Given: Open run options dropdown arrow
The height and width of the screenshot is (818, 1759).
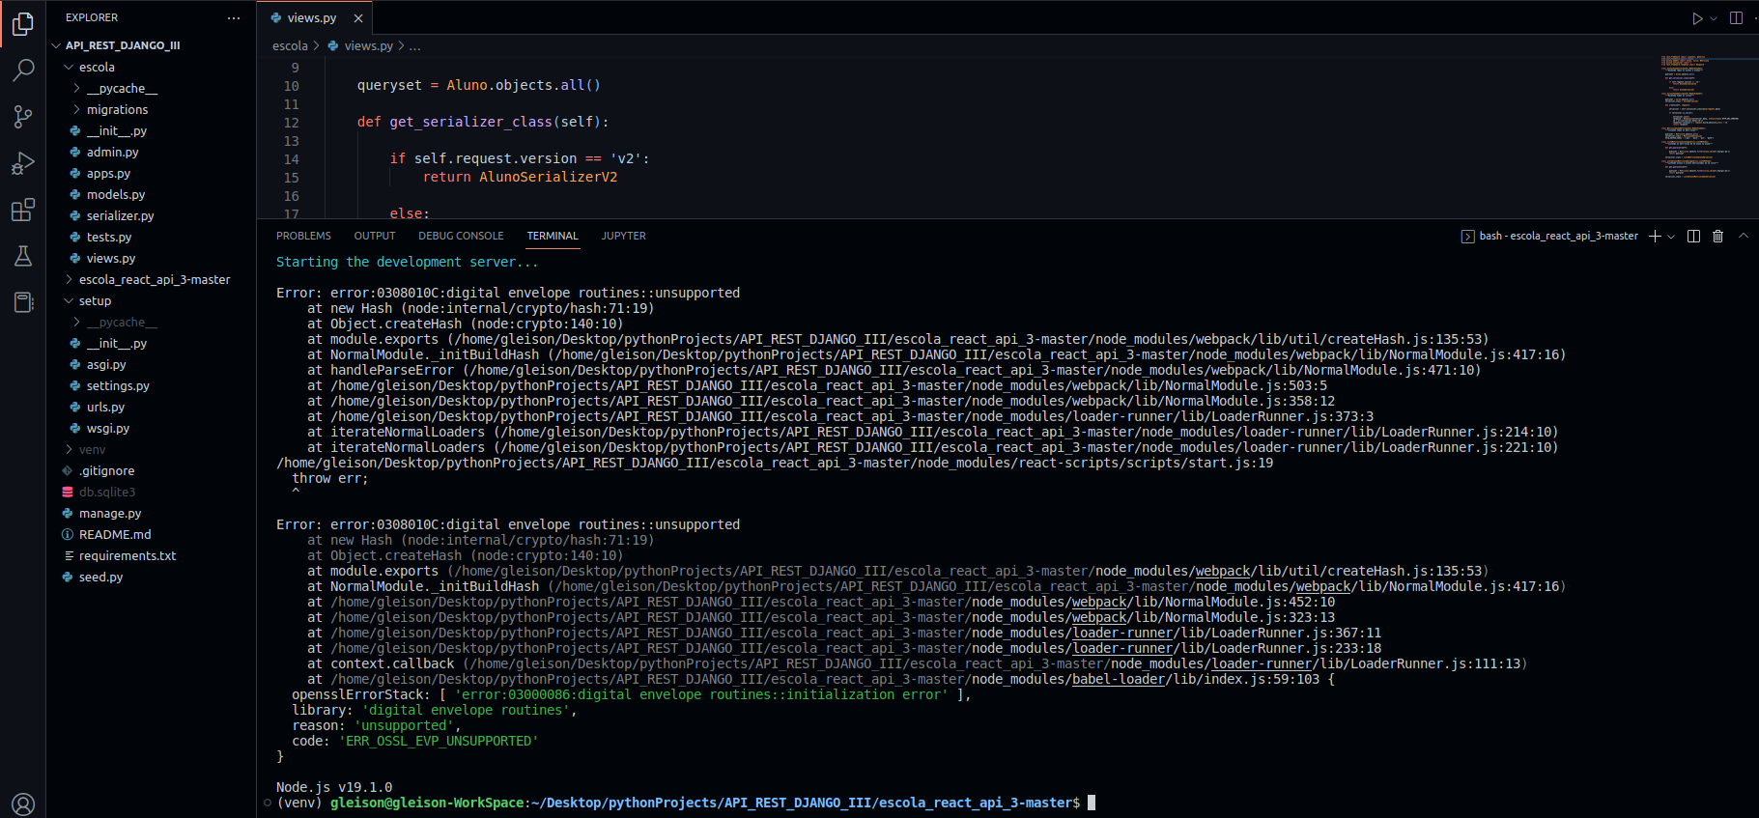Looking at the screenshot, I should pos(1714,18).
